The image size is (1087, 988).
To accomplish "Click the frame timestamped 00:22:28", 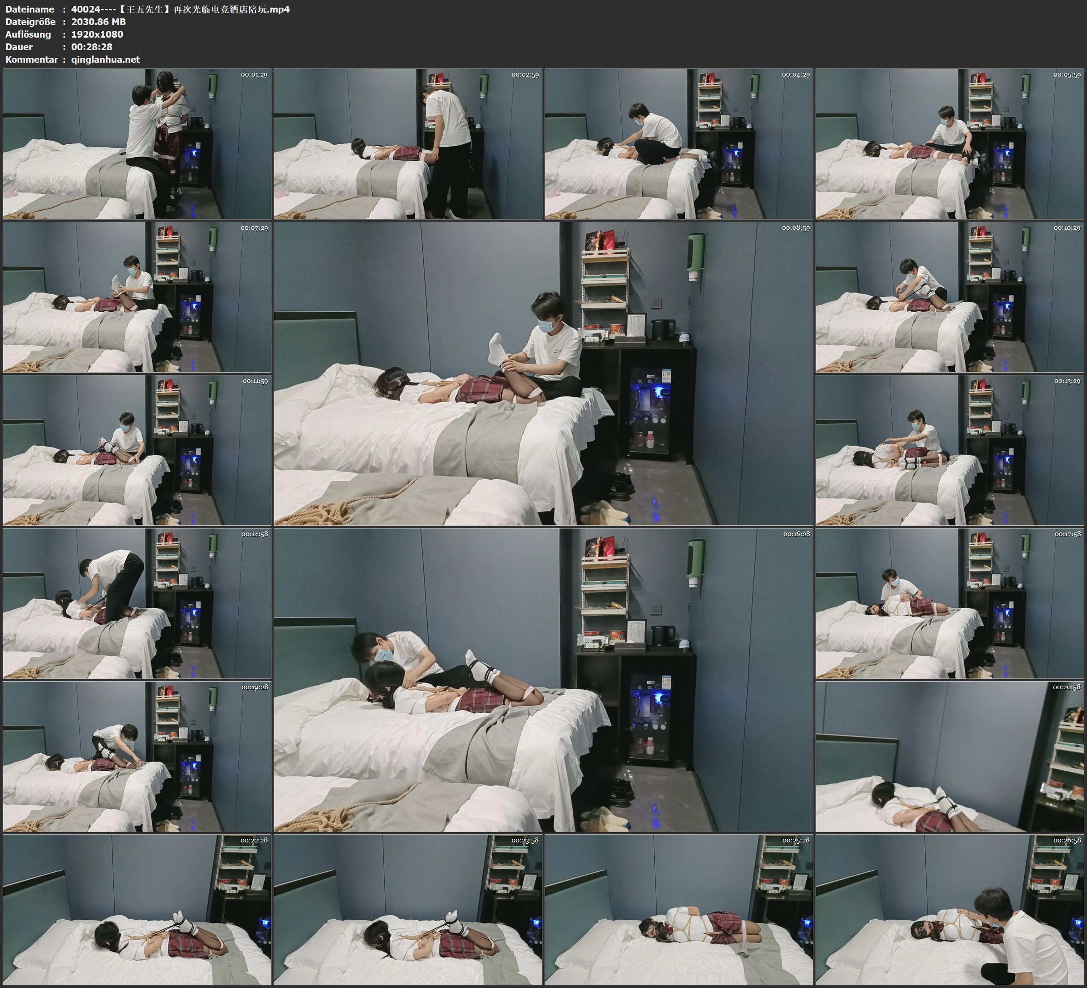I will (x=137, y=909).
